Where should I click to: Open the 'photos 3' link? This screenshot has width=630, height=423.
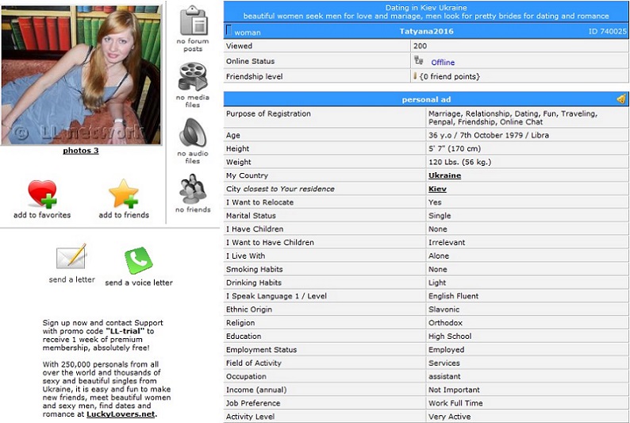(x=81, y=151)
